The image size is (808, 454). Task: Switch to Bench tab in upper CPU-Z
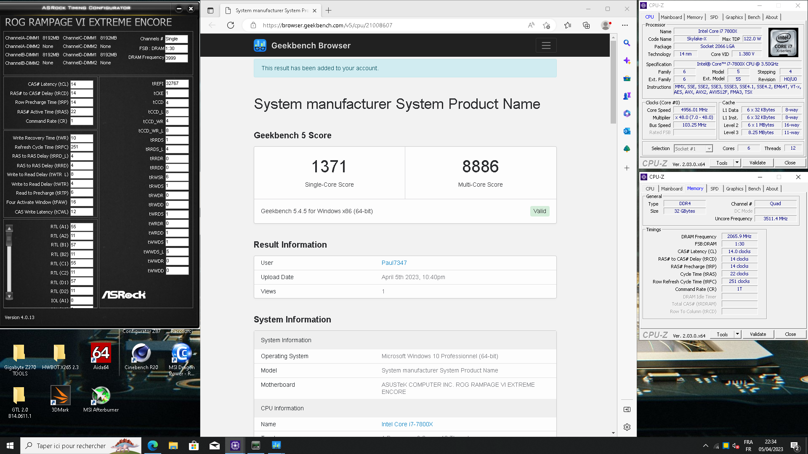(754, 17)
